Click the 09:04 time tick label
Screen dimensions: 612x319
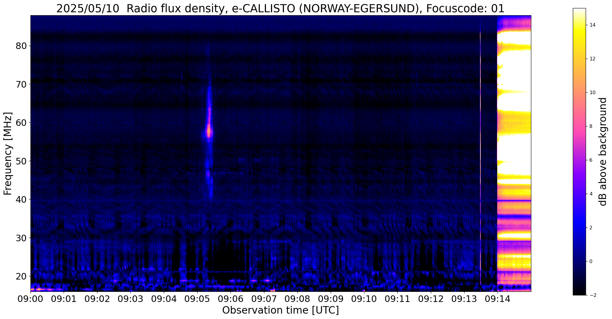click(164, 298)
